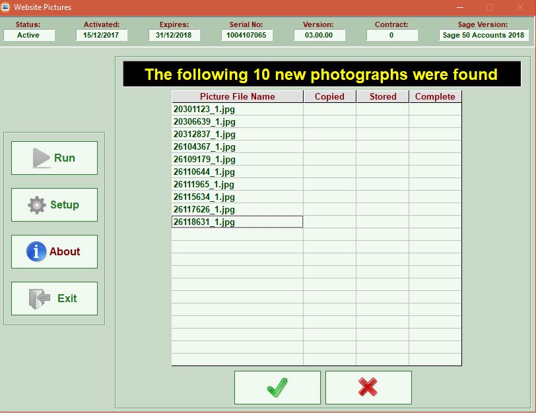Click the Complete column header

coord(435,97)
